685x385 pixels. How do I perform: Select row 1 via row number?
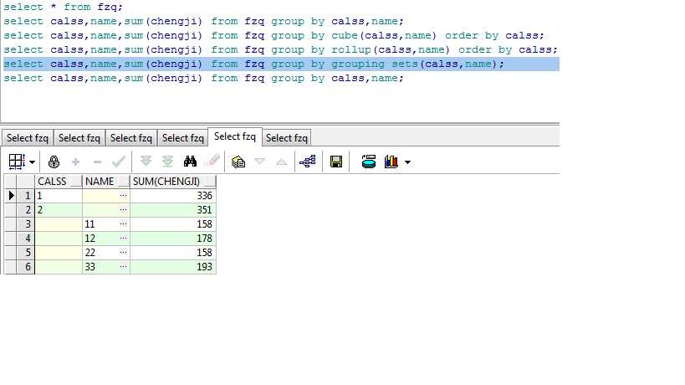pyautogui.click(x=25, y=195)
